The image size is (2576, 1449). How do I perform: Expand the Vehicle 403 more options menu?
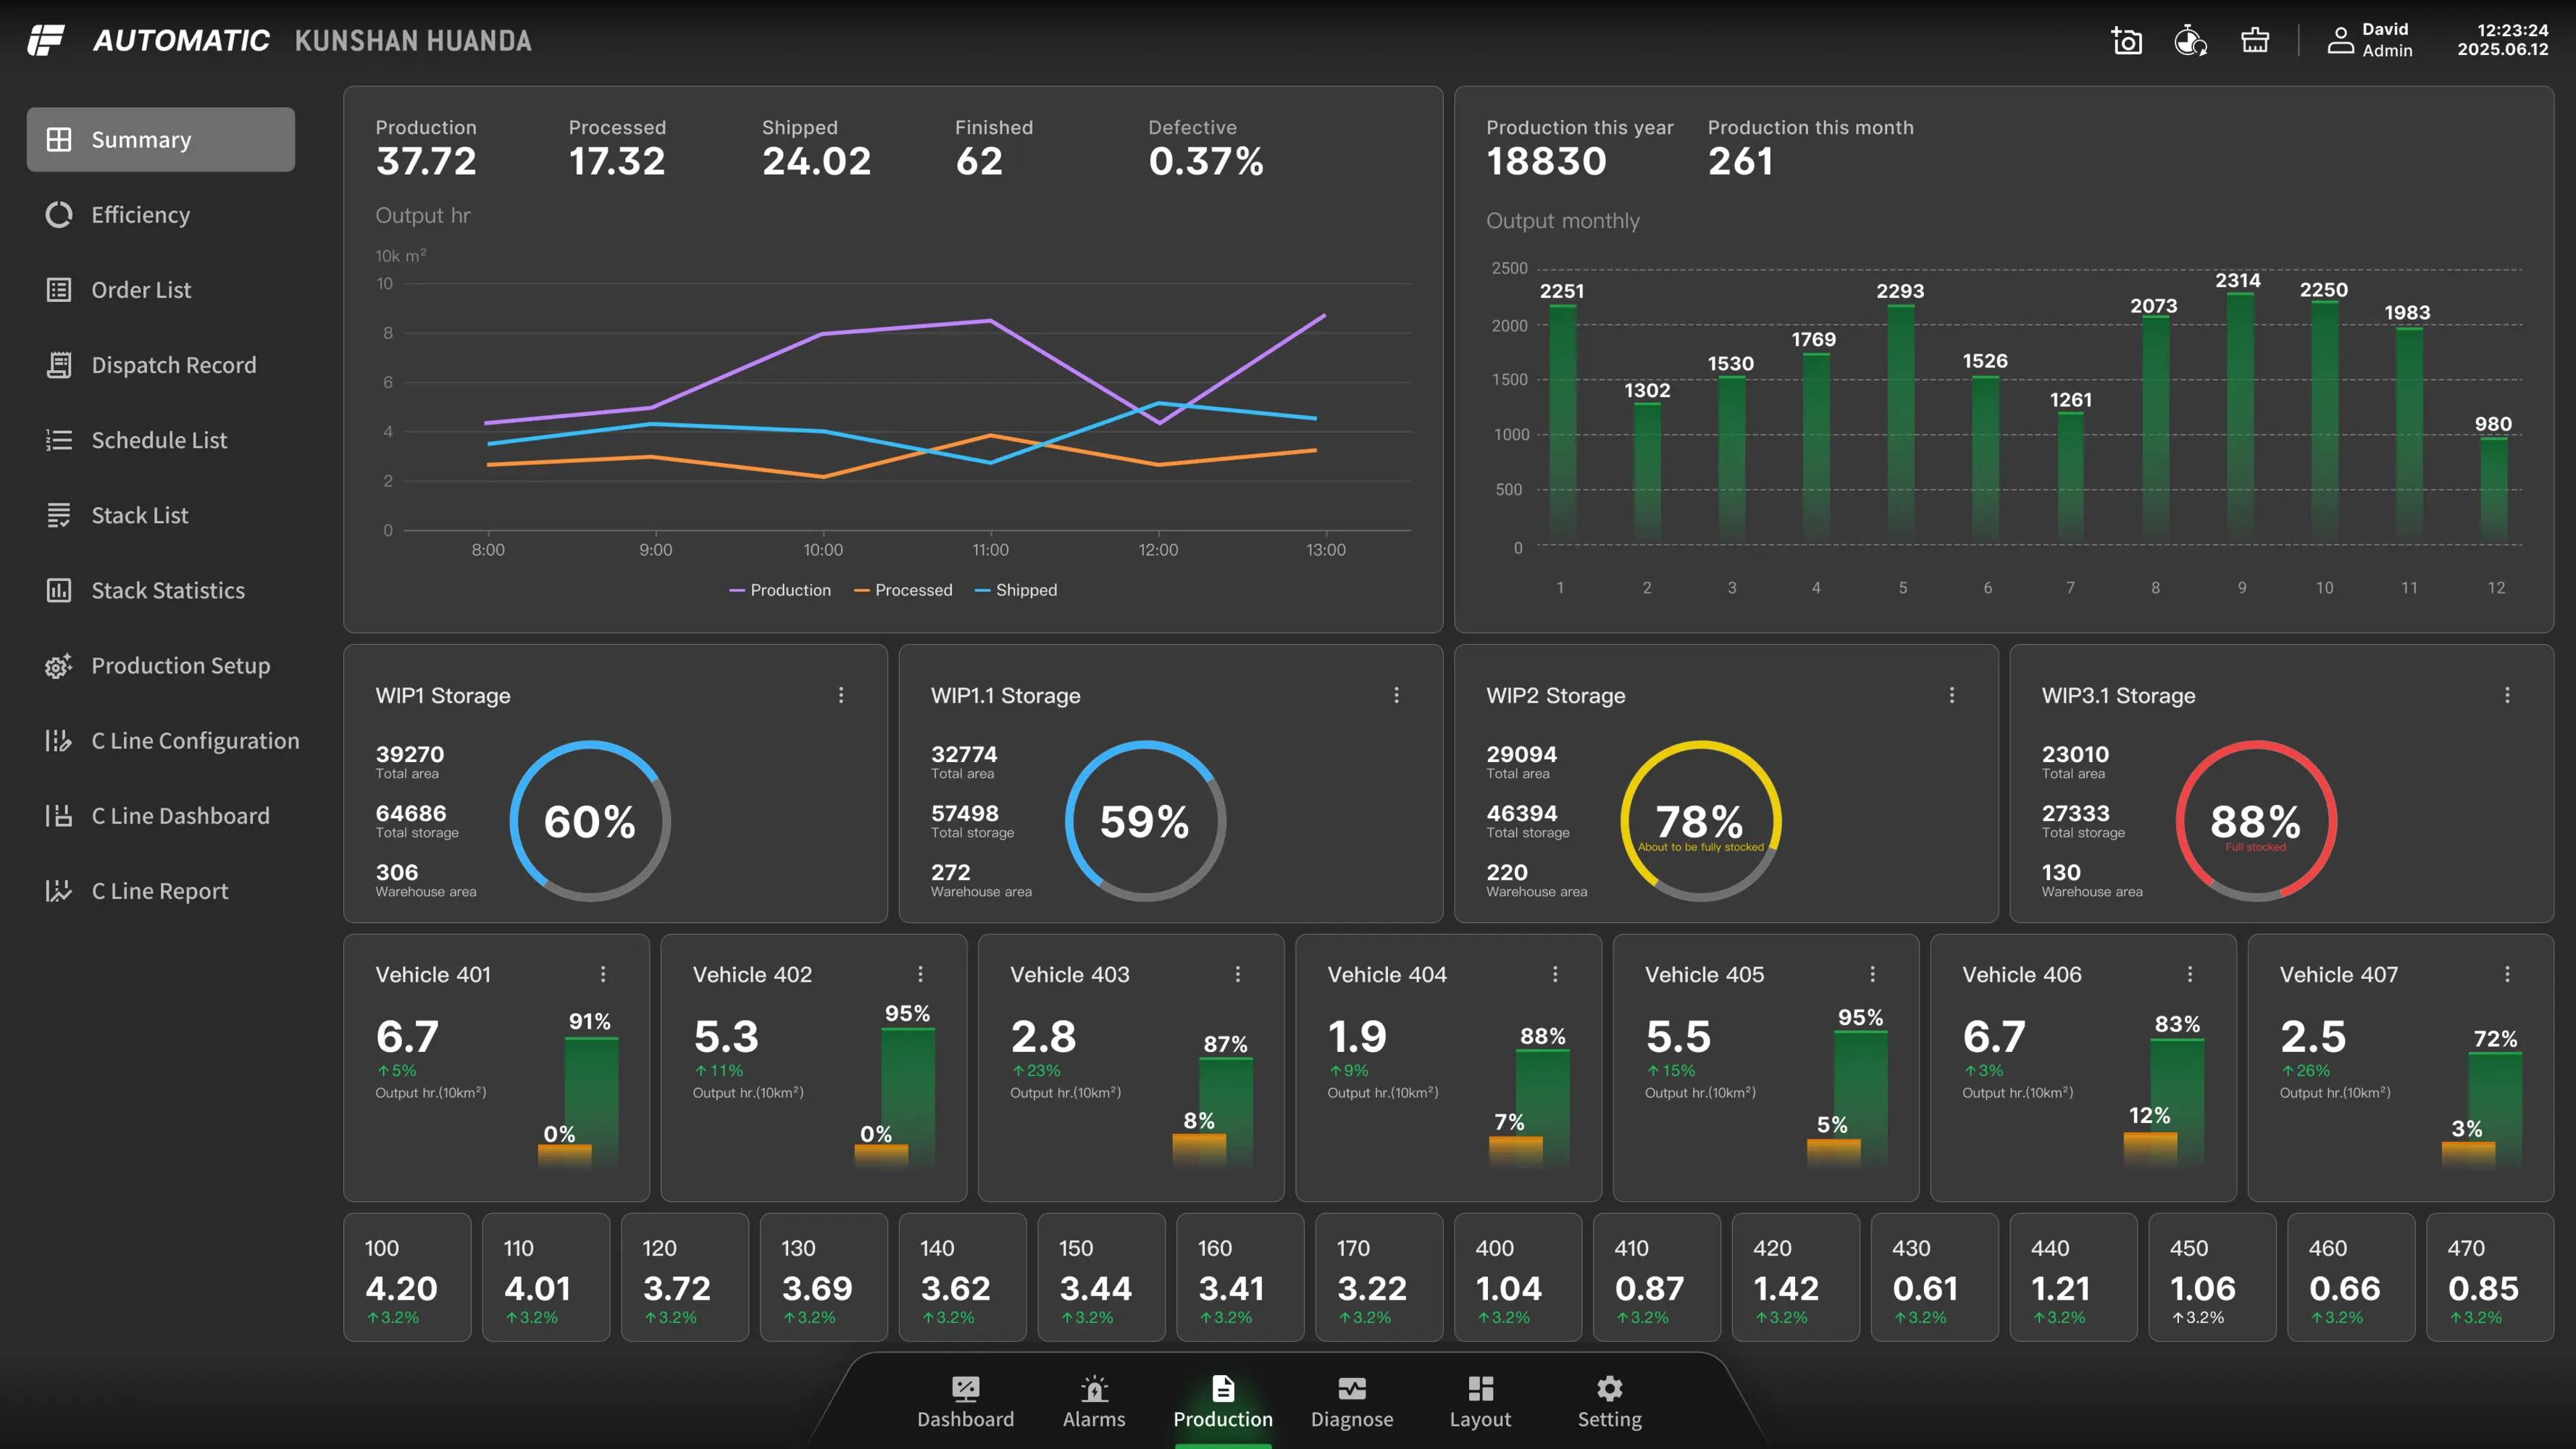[x=1238, y=974]
